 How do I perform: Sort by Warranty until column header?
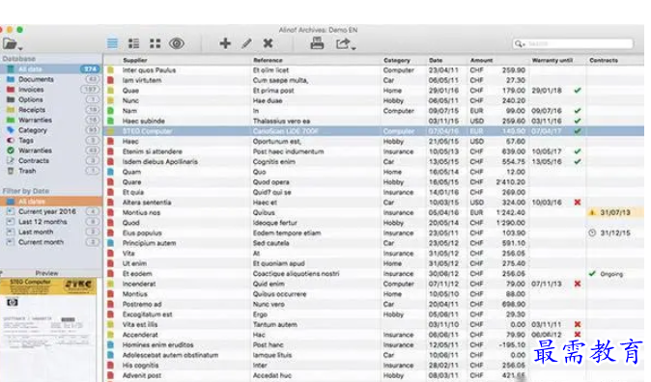click(x=552, y=60)
